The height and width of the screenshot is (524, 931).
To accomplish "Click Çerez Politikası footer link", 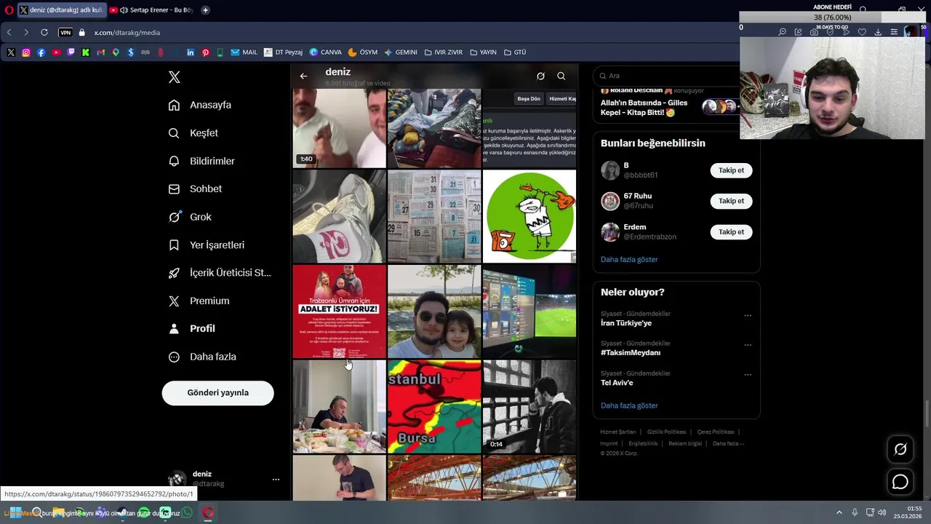I will pyautogui.click(x=716, y=432).
